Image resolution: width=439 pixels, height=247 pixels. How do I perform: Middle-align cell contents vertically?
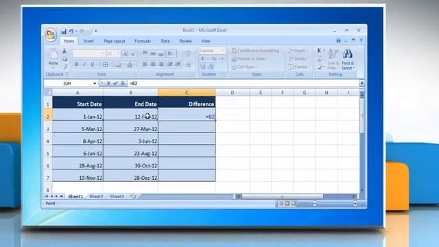pos(153,54)
